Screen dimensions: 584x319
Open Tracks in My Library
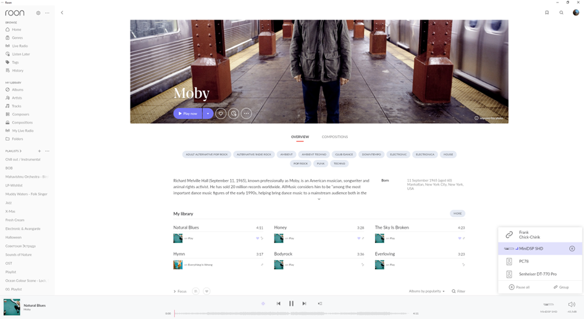coord(14,106)
